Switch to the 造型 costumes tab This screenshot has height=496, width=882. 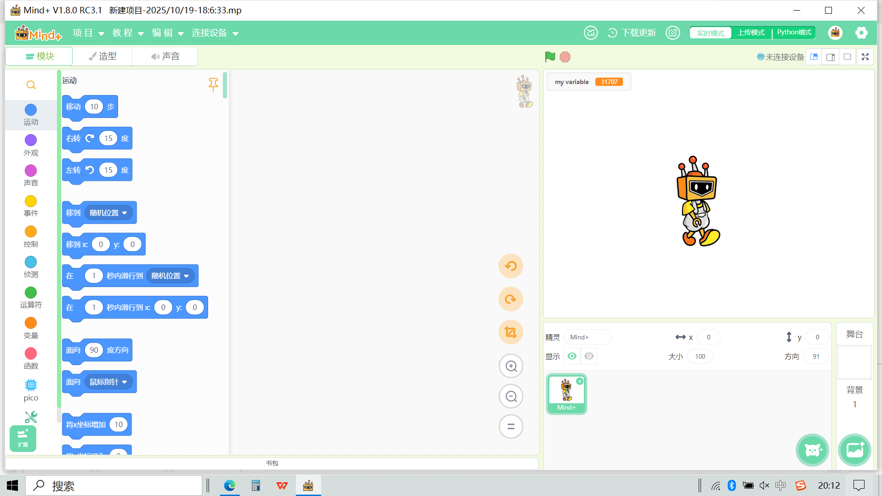102,56
